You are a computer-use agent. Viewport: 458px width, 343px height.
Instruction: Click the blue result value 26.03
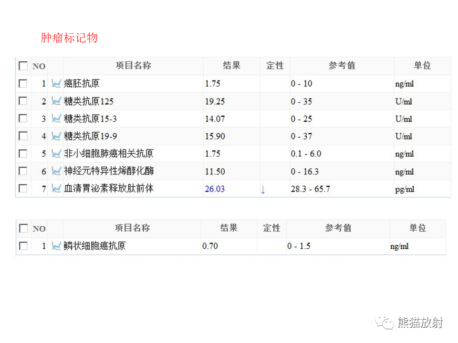[x=215, y=189]
